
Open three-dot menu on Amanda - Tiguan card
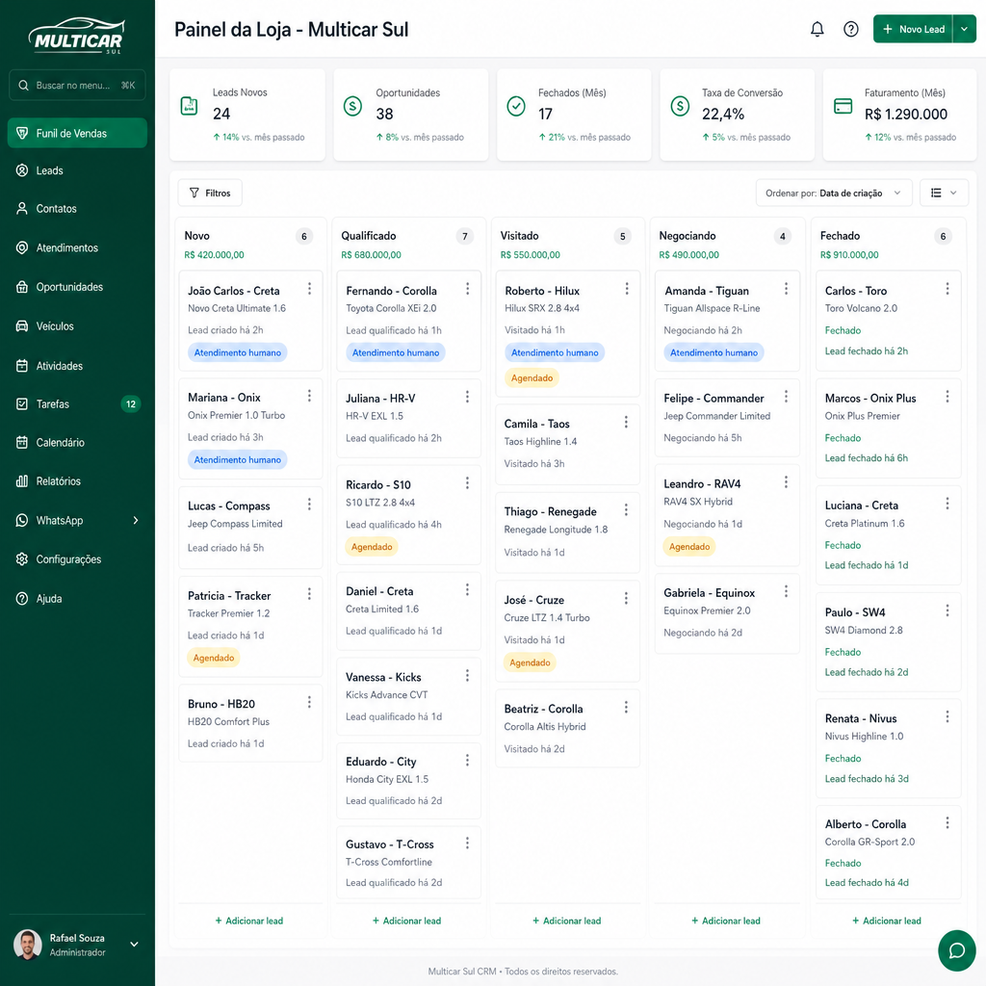pyautogui.click(x=786, y=289)
